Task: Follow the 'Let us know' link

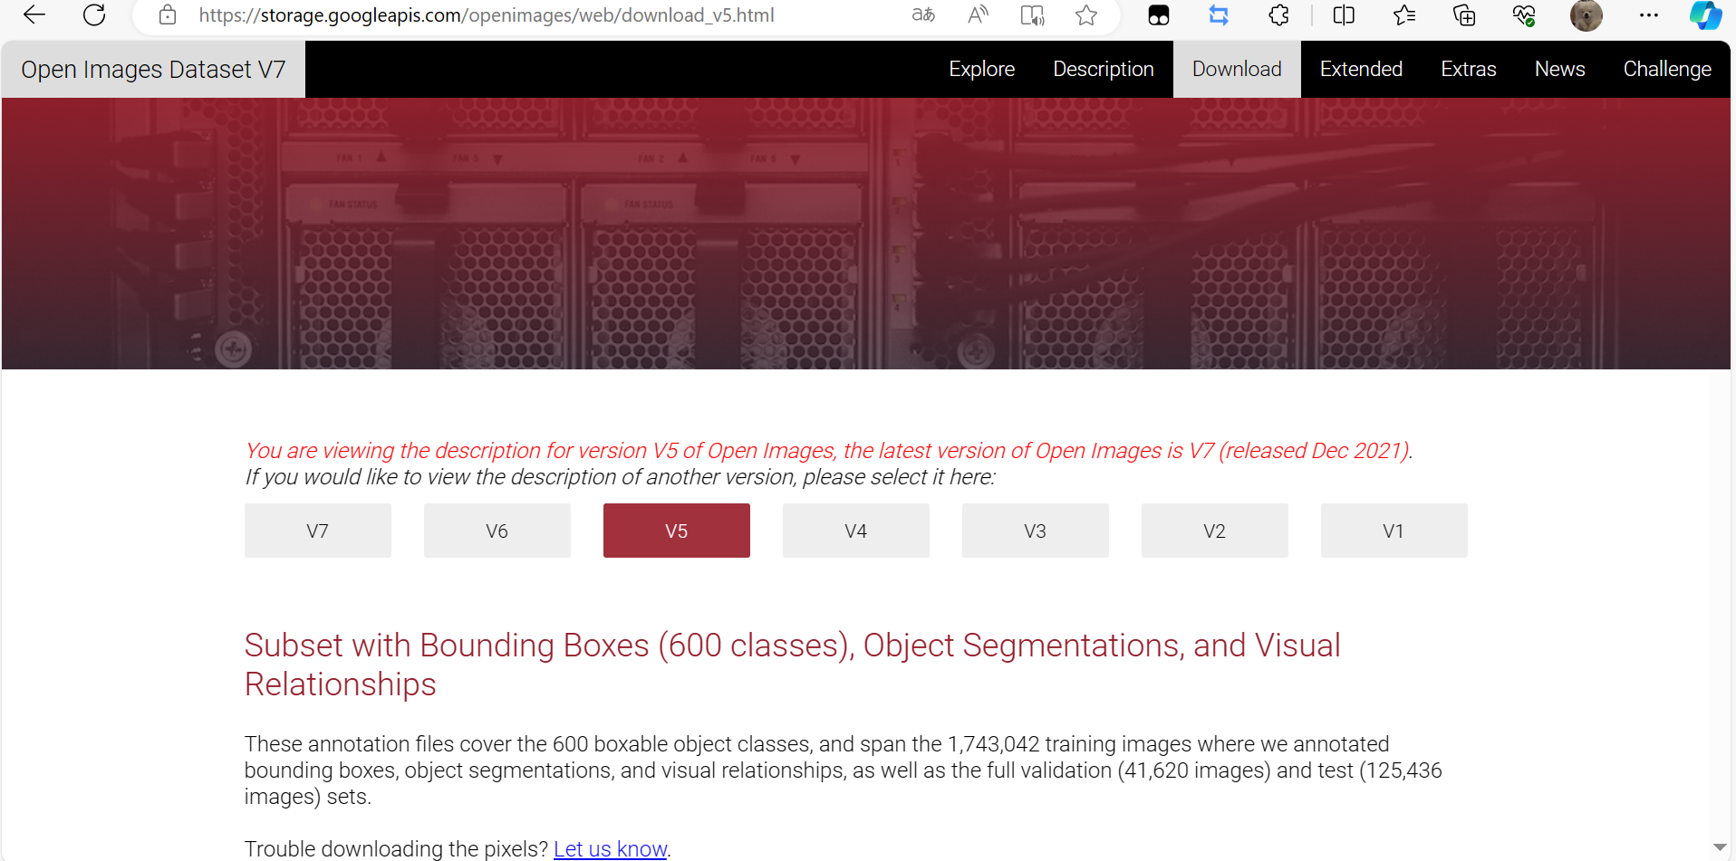Action: [610, 848]
